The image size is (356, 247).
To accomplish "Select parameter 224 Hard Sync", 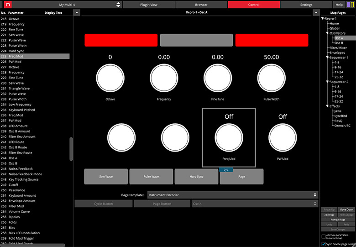I will tap(35, 51).
